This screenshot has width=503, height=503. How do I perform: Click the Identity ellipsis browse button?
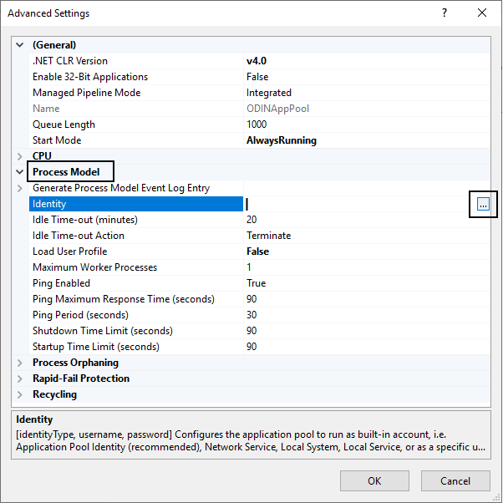(x=482, y=204)
